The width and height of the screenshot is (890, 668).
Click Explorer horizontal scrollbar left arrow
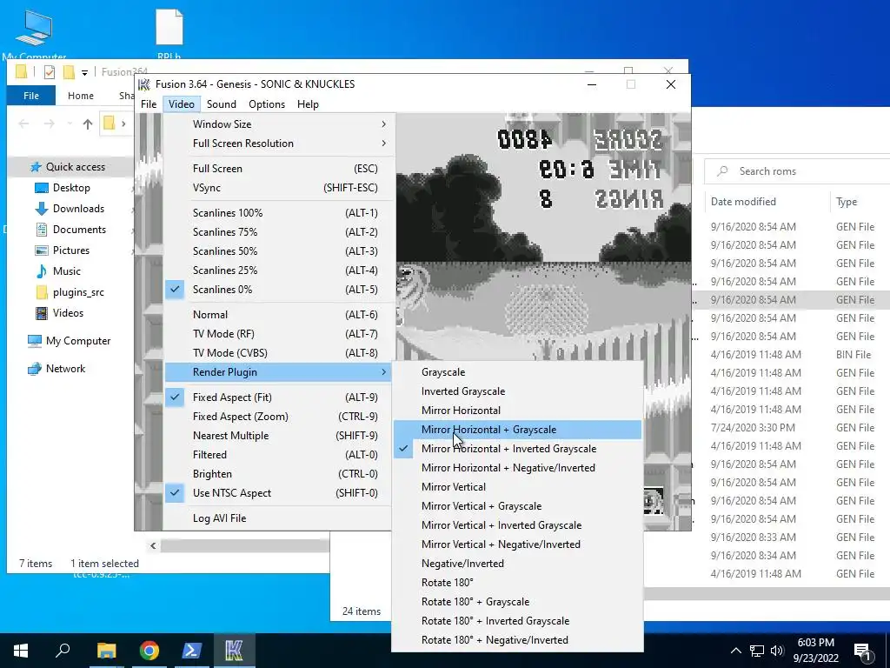click(153, 546)
